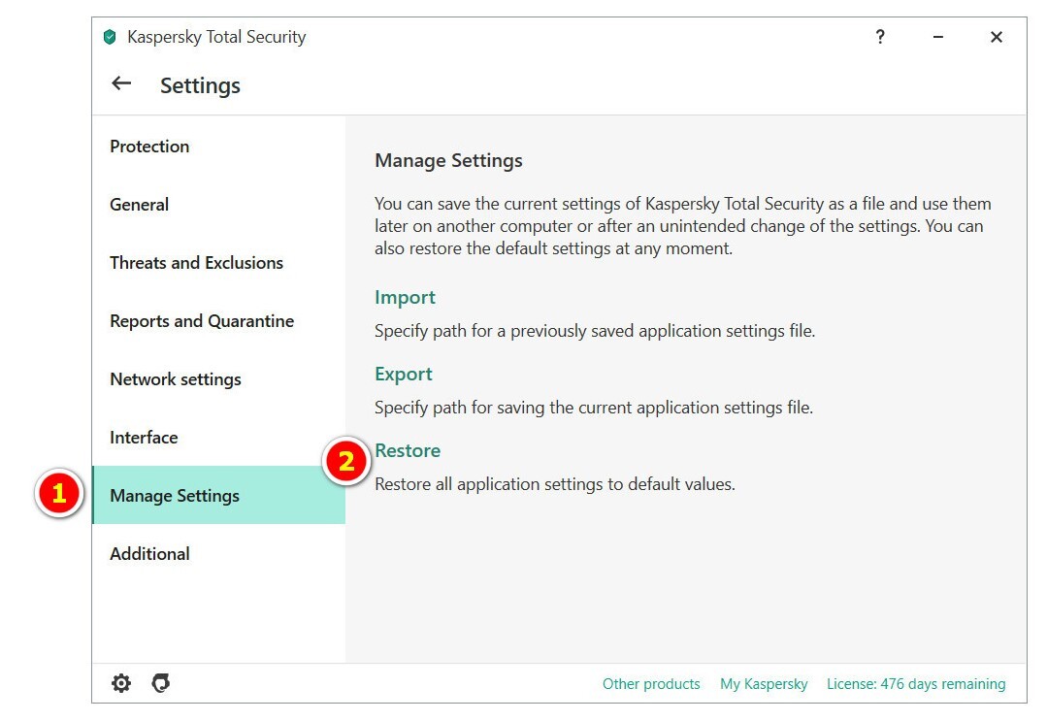The width and height of the screenshot is (1047, 721).
Task: Open the Protection settings section
Action: [149, 147]
